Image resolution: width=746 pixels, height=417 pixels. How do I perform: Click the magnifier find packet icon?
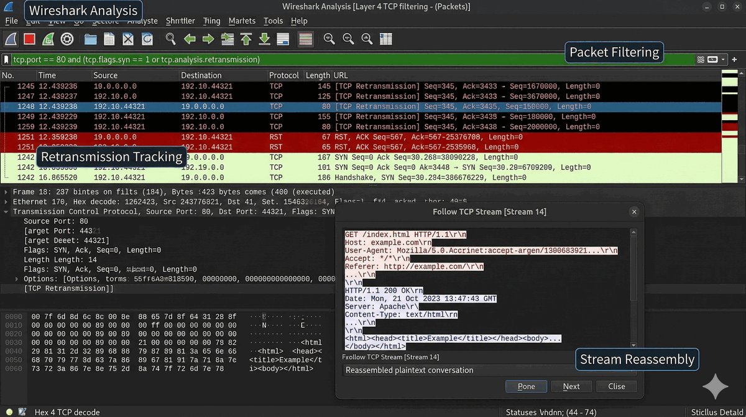pyautogui.click(x=170, y=39)
